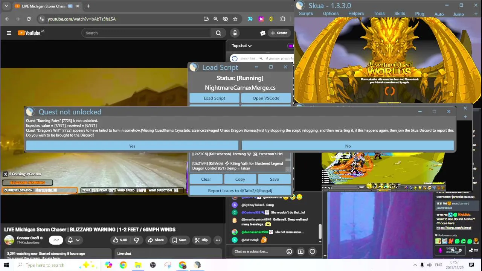Clip the live stream
The image size is (482, 271).
(x=201, y=240)
